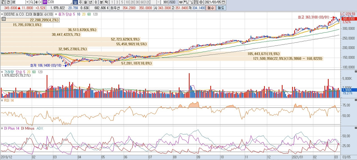Click the small square marker beside DEERE & CO
This screenshot has width=357, height=160.
point(2,14)
